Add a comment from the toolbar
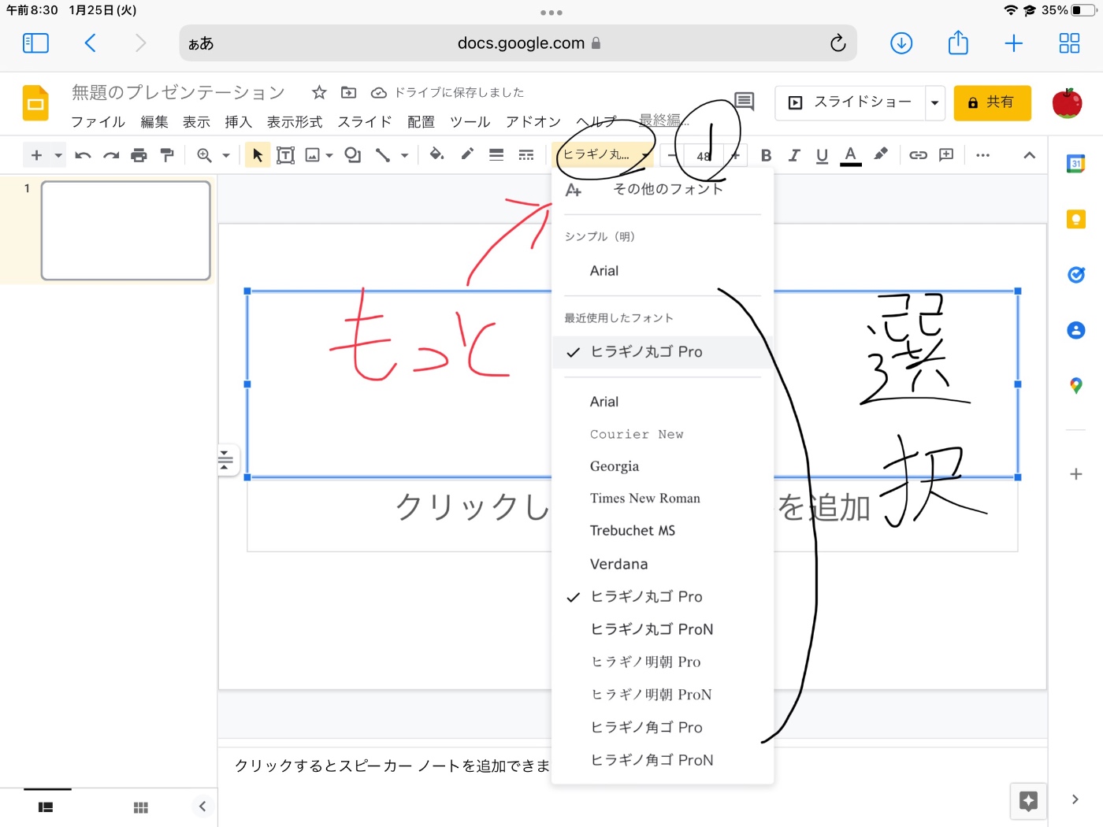1103x827 pixels. point(946,155)
